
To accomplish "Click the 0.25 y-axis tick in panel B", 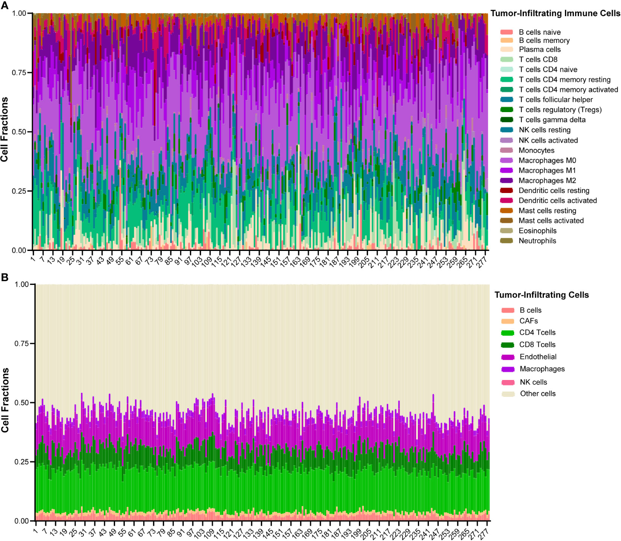I will coord(21,462).
